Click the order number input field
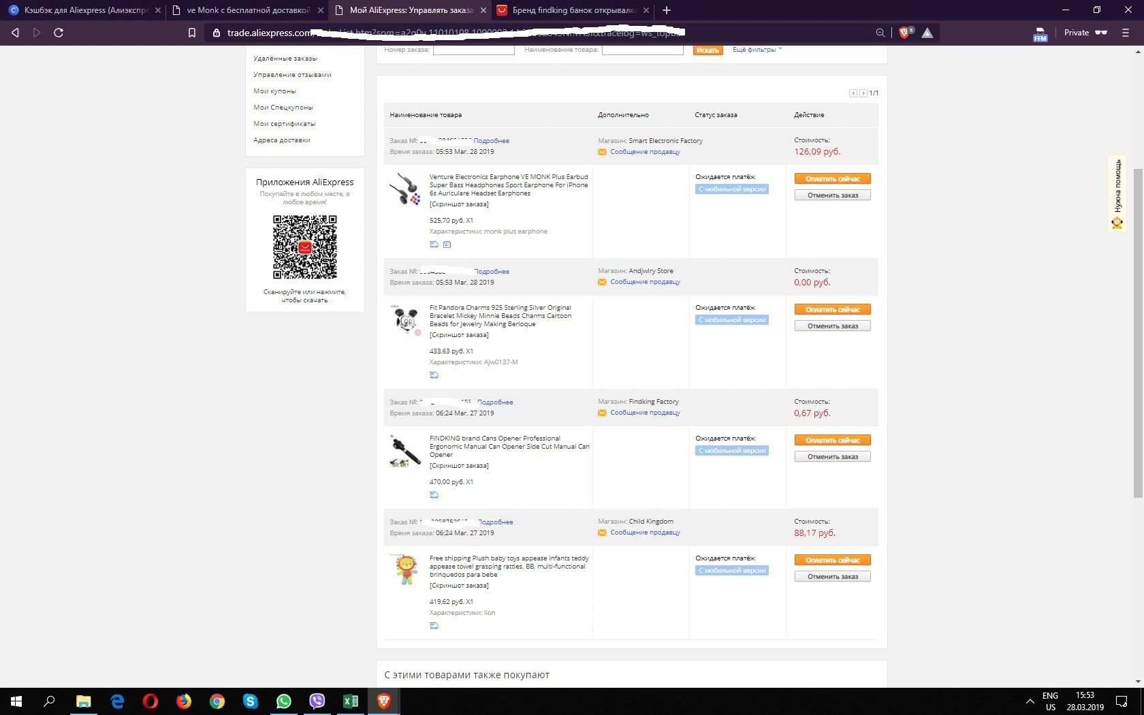The height and width of the screenshot is (715, 1144). (x=474, y=50)
